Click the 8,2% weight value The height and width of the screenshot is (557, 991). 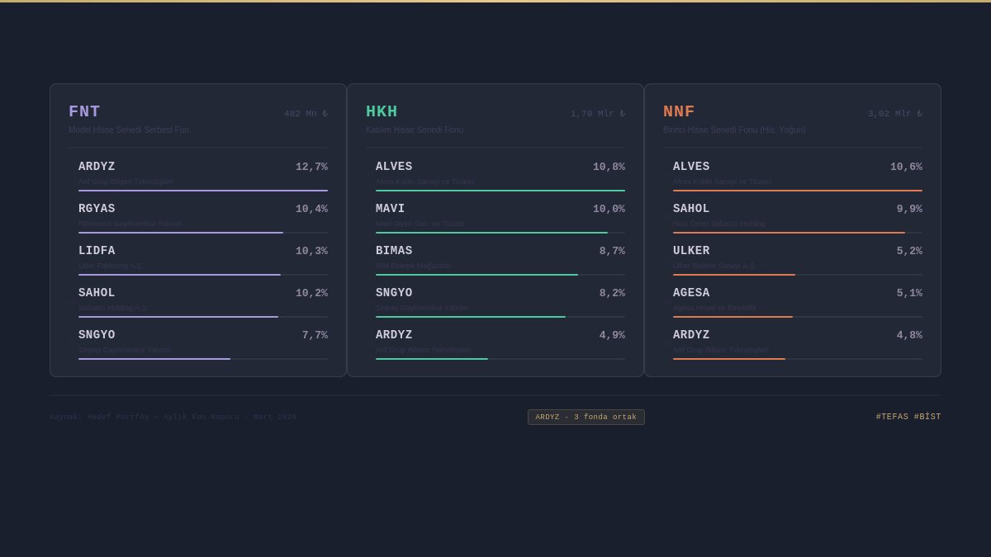pos(612,293)
